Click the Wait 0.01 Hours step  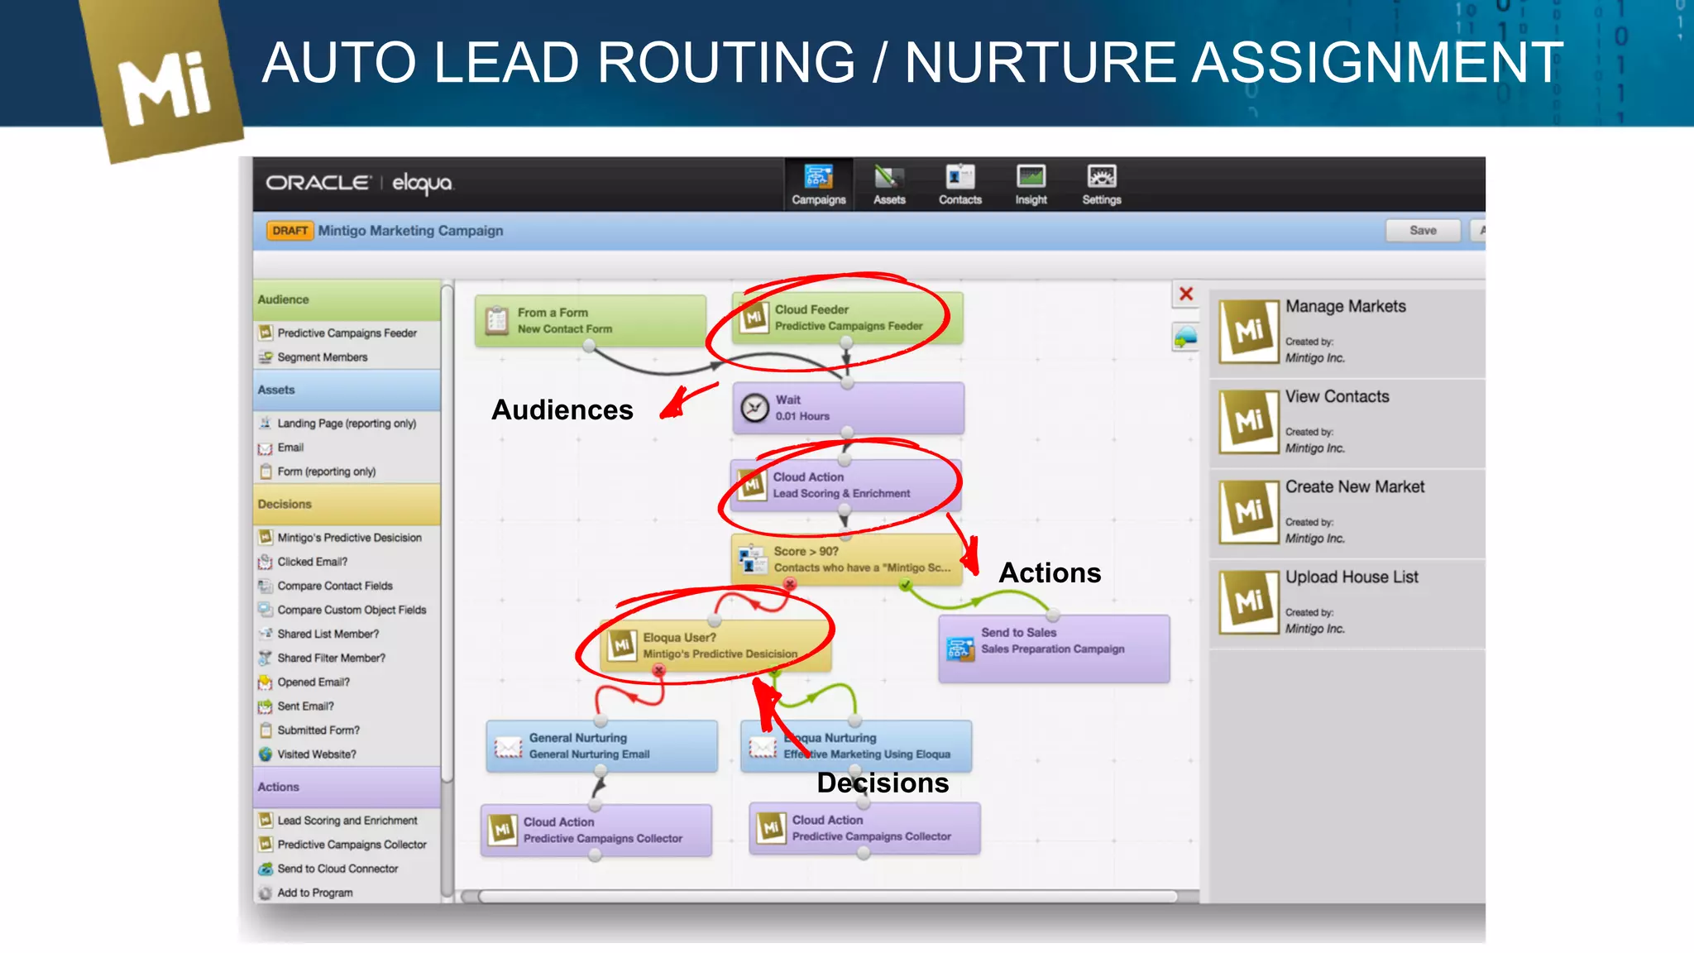(x=848, y=408)
